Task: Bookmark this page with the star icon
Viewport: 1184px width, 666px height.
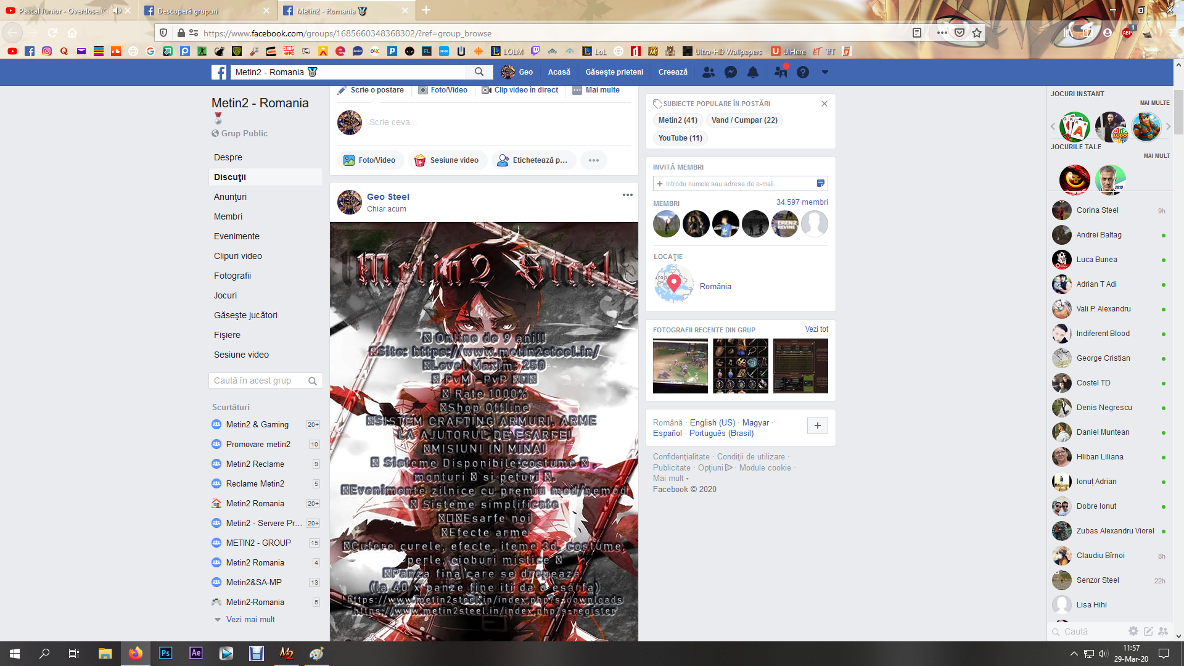Action: (977, 33)
